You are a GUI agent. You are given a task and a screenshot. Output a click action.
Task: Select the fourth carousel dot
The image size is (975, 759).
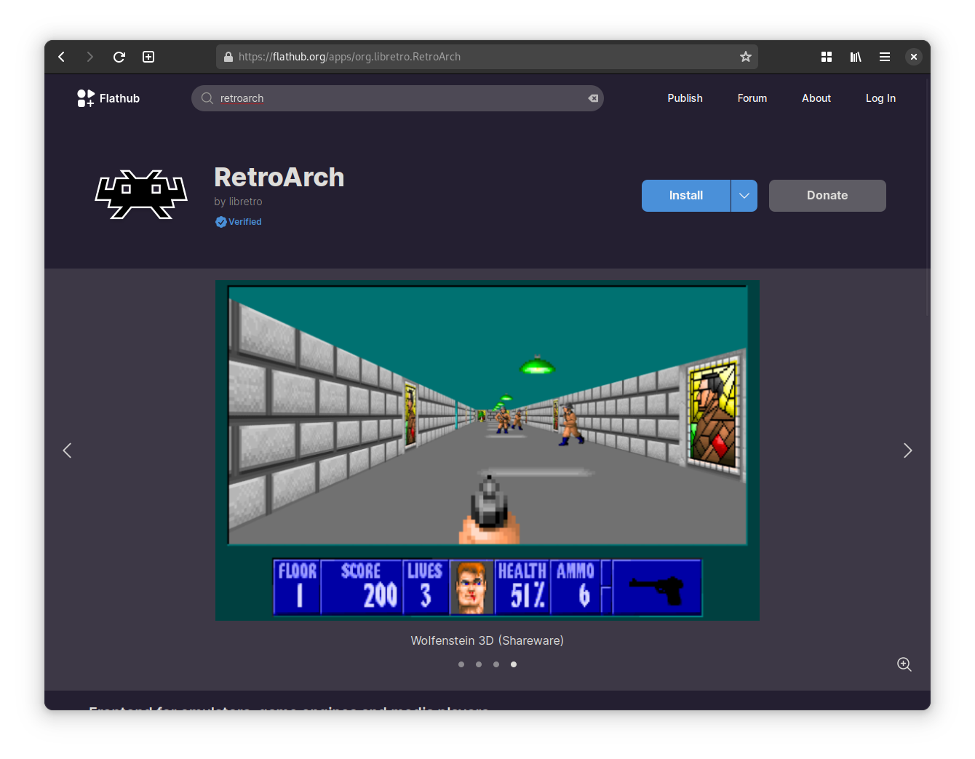pyautogui.click(x=514, y=664)
